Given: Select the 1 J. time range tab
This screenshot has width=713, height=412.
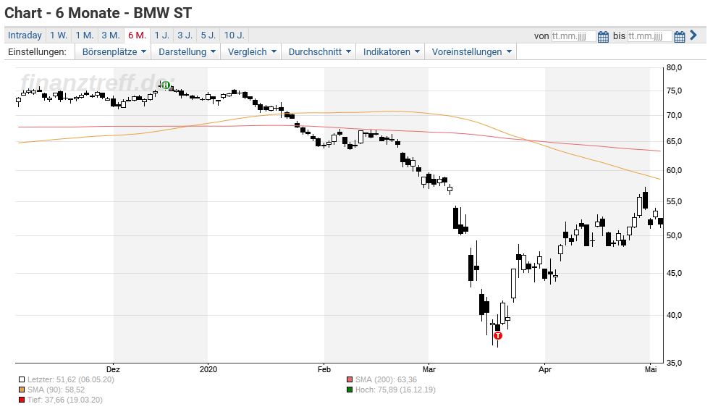Looking at the screenshot, I should (x=161, y=35).
